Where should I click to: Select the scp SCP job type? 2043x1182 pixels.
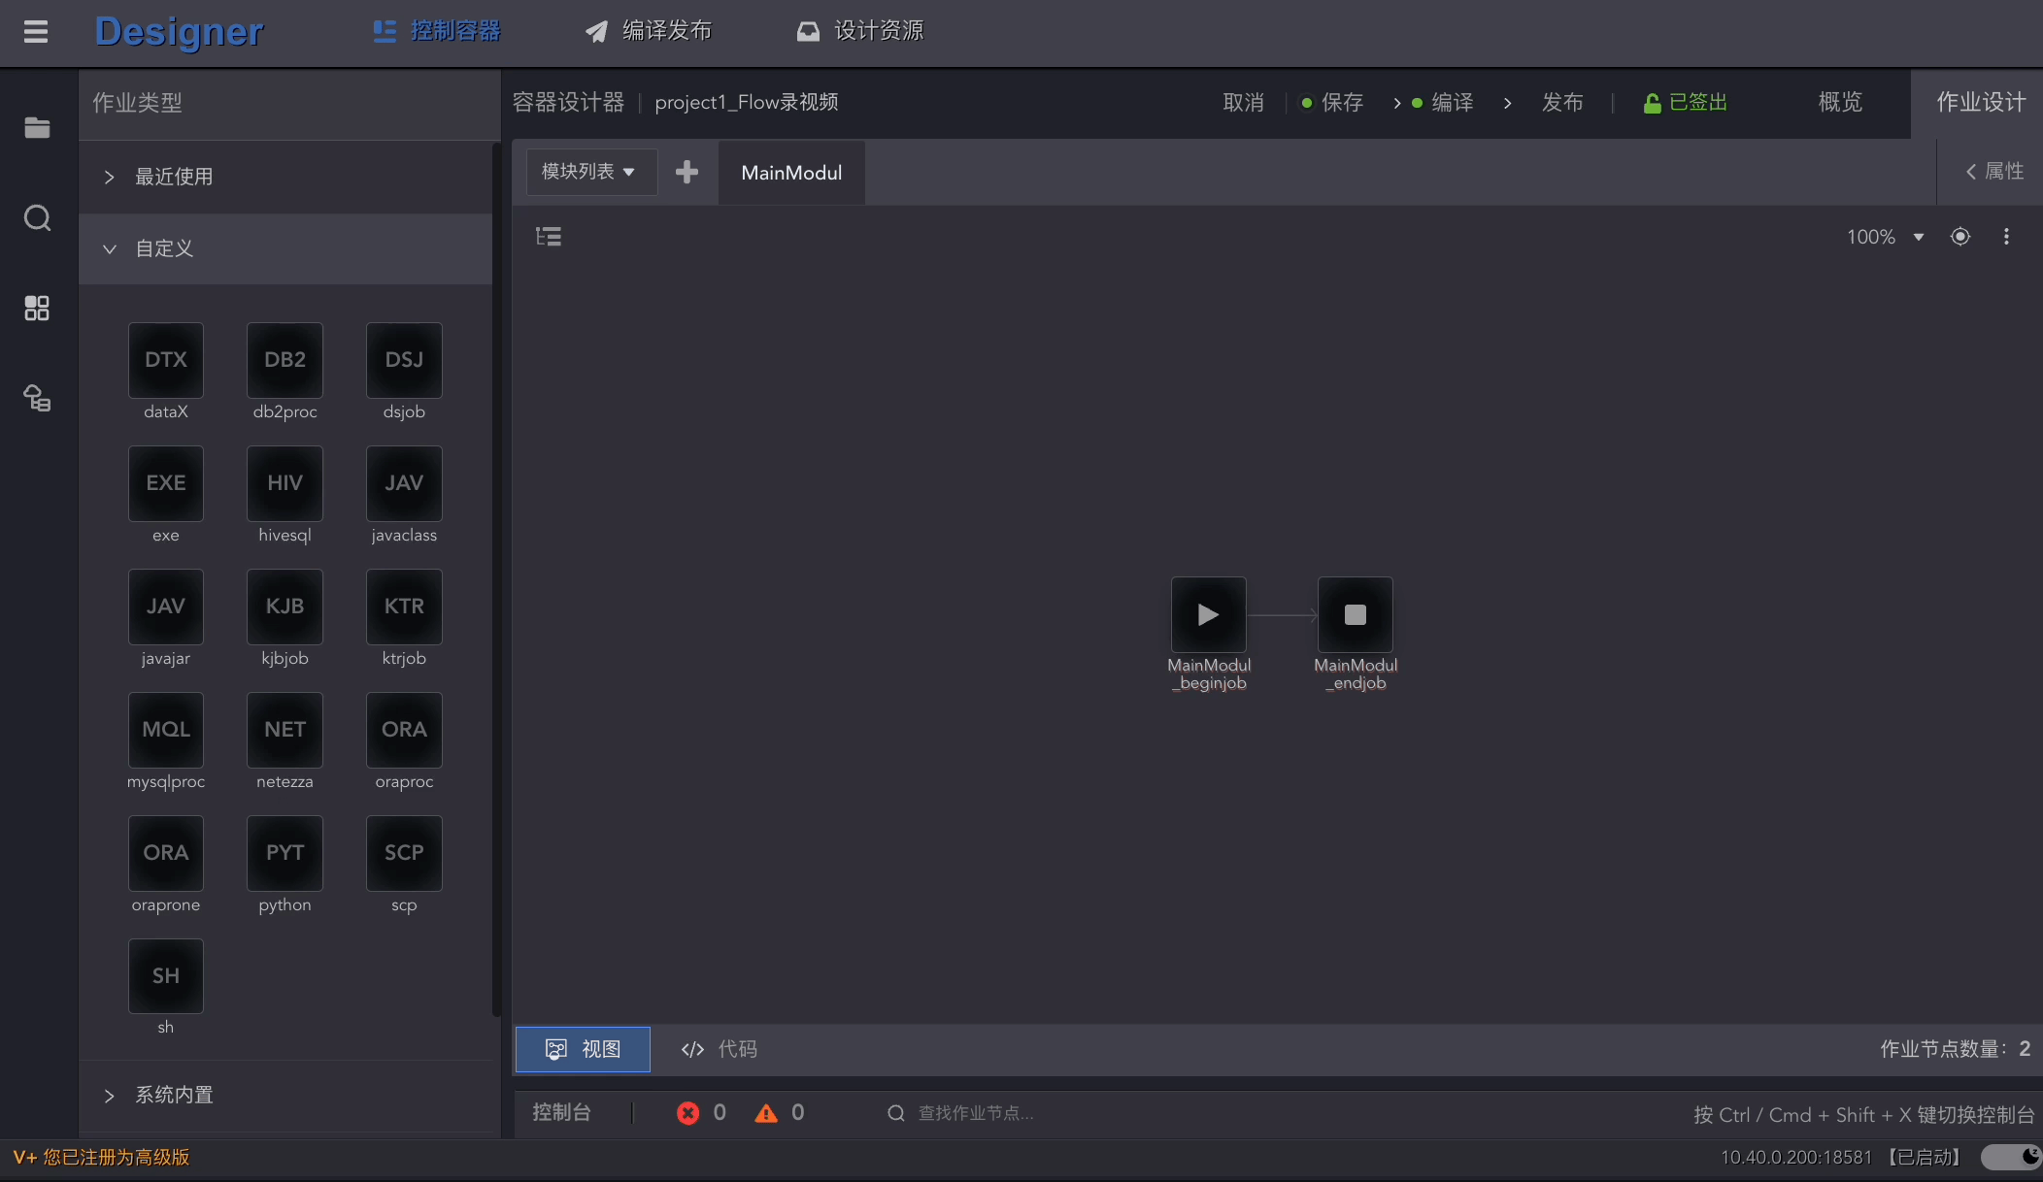pos(404,853)
